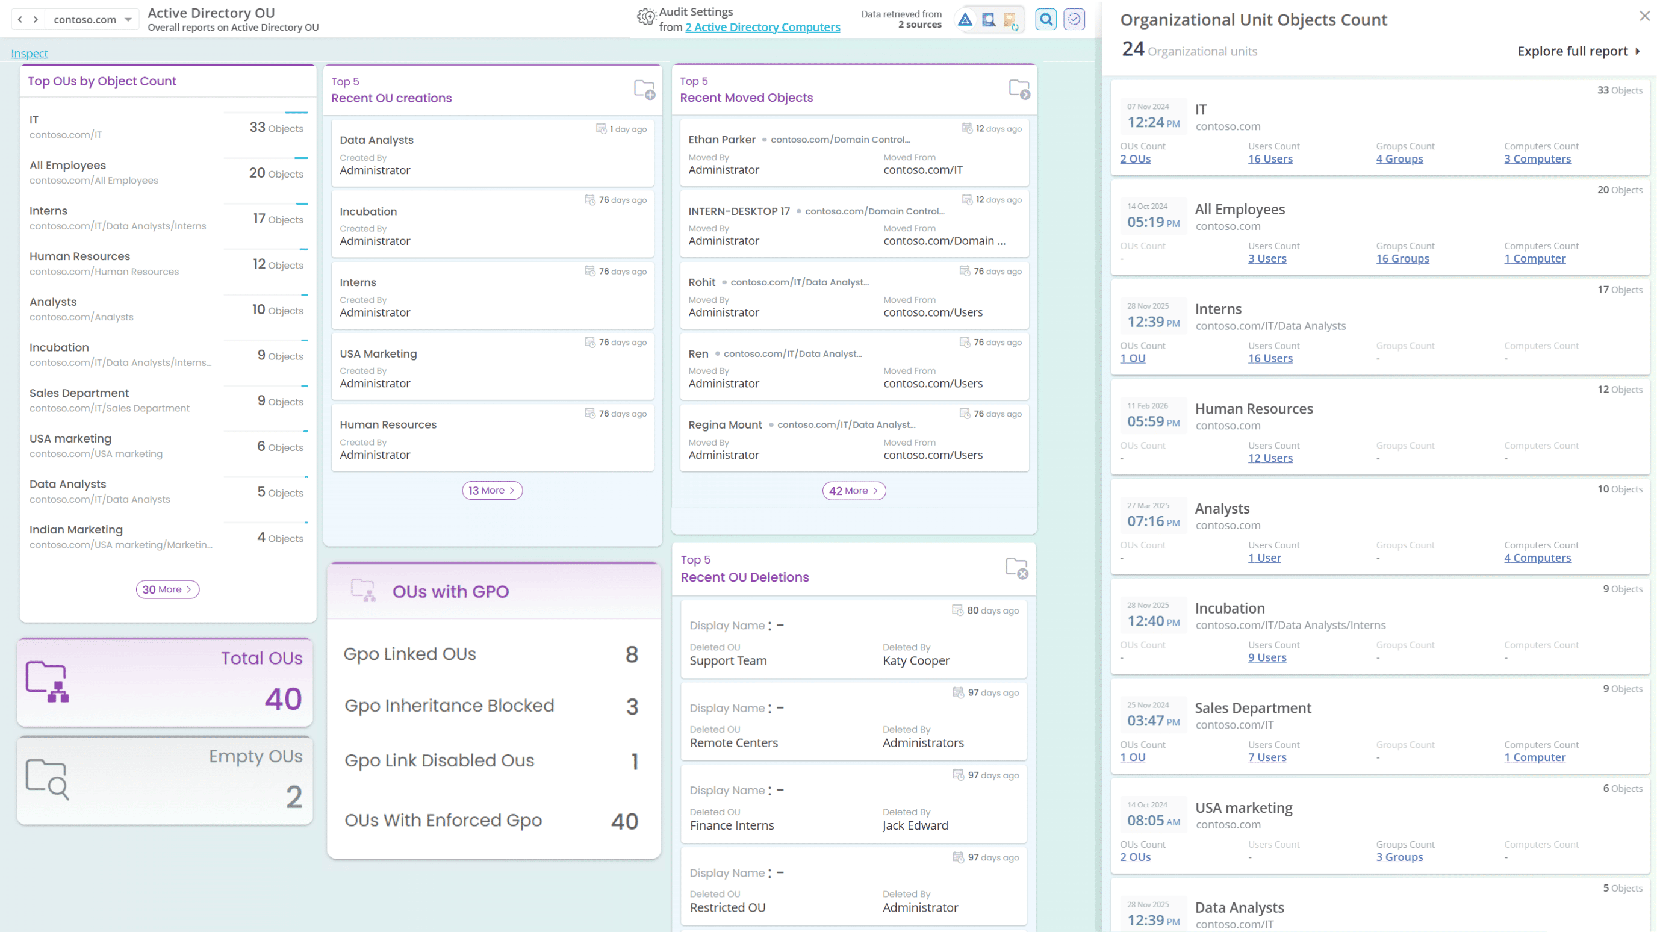Open the 16 Groups link for All Employees
Viewport: 1657px width, 932px height.
[1402, 258]
